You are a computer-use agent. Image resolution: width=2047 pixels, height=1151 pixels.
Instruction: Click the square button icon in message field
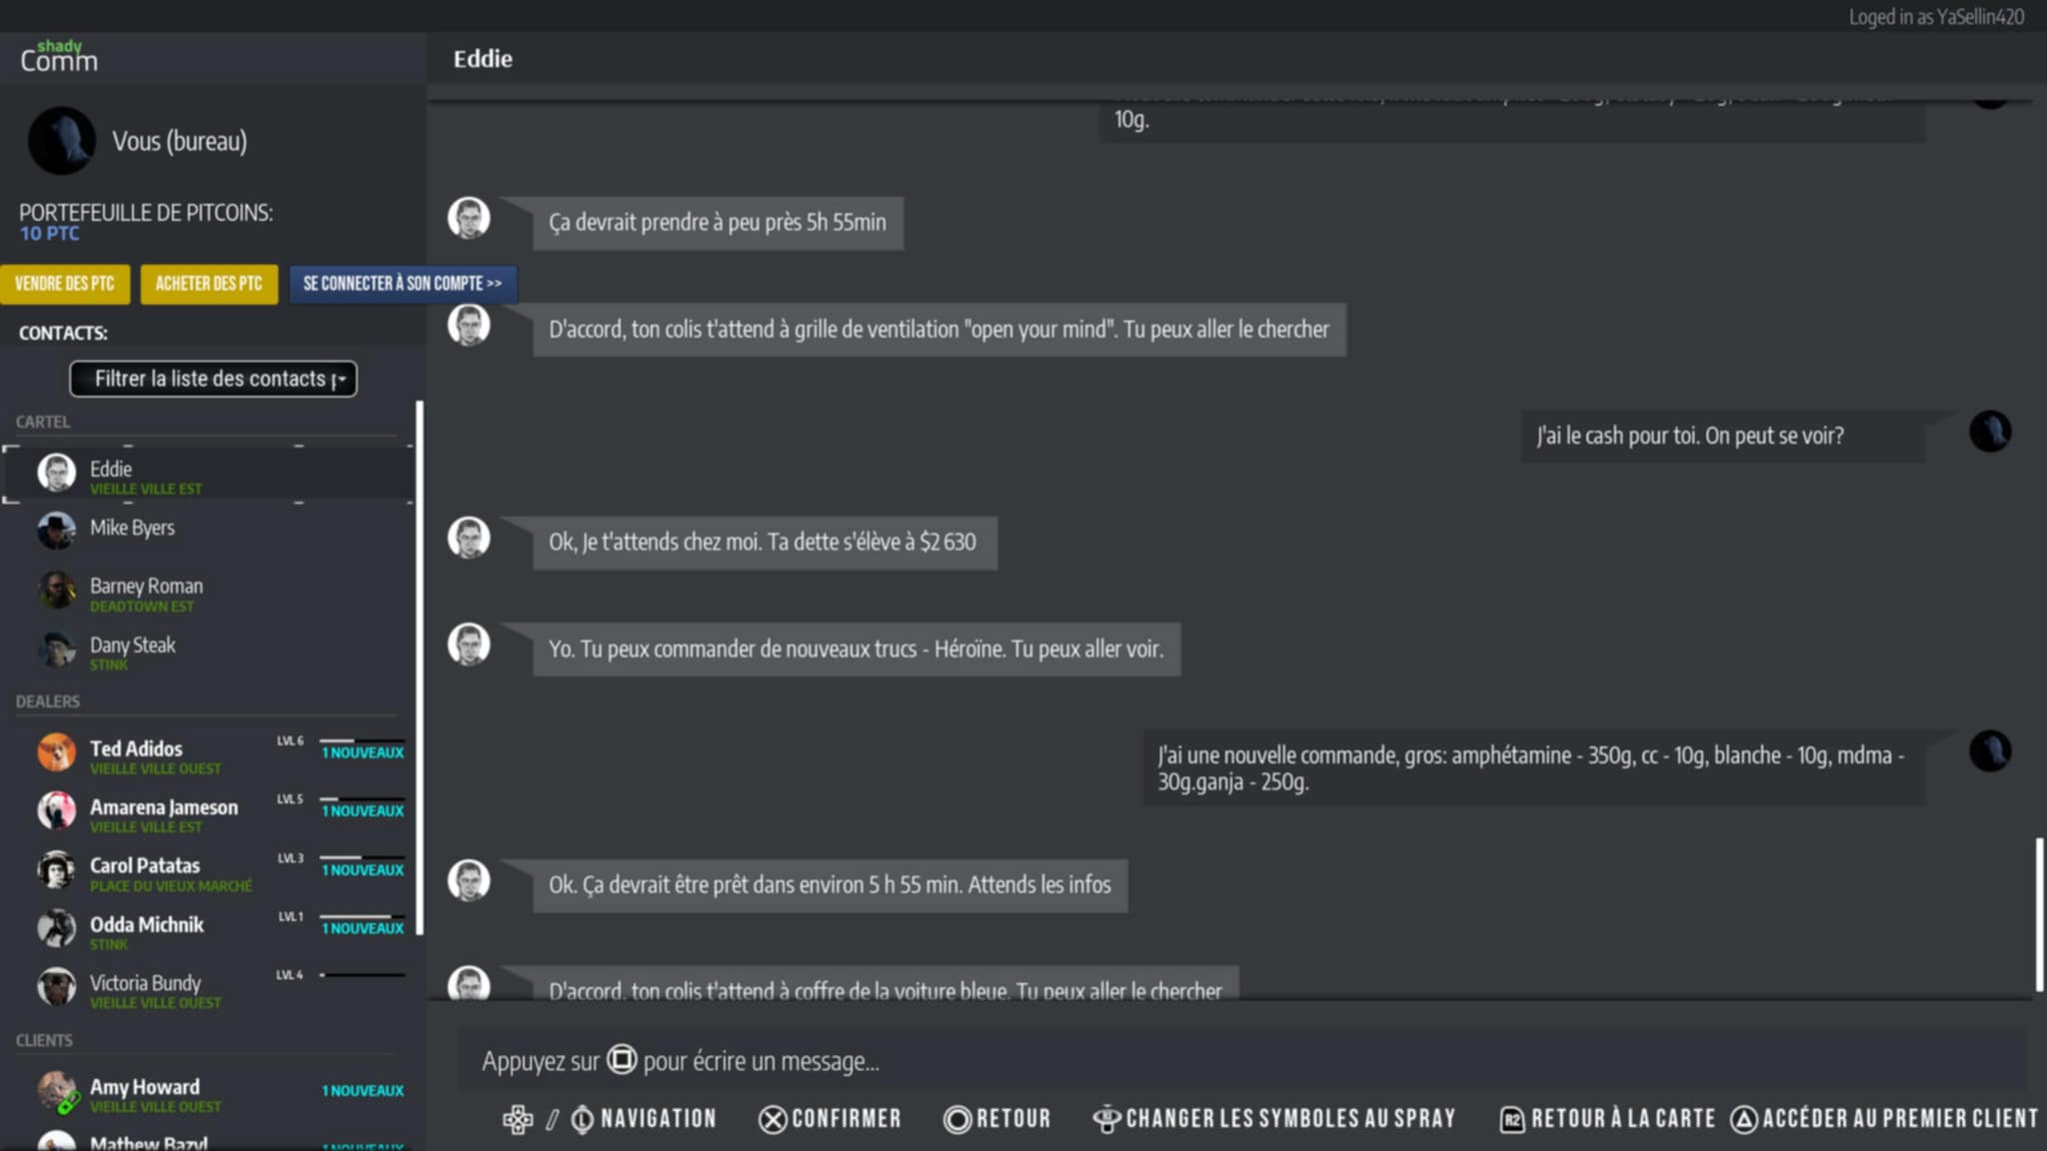(622, 1059)
